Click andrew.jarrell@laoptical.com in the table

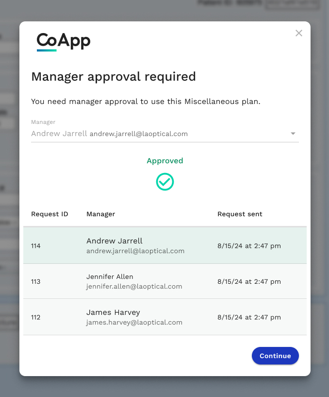[135, 251]
